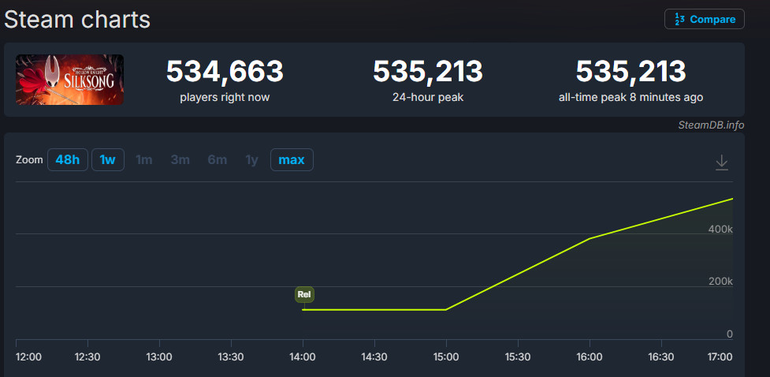Click the 17:00 x-axis time label
The image size is (770, 377).
tap(720, 357)
